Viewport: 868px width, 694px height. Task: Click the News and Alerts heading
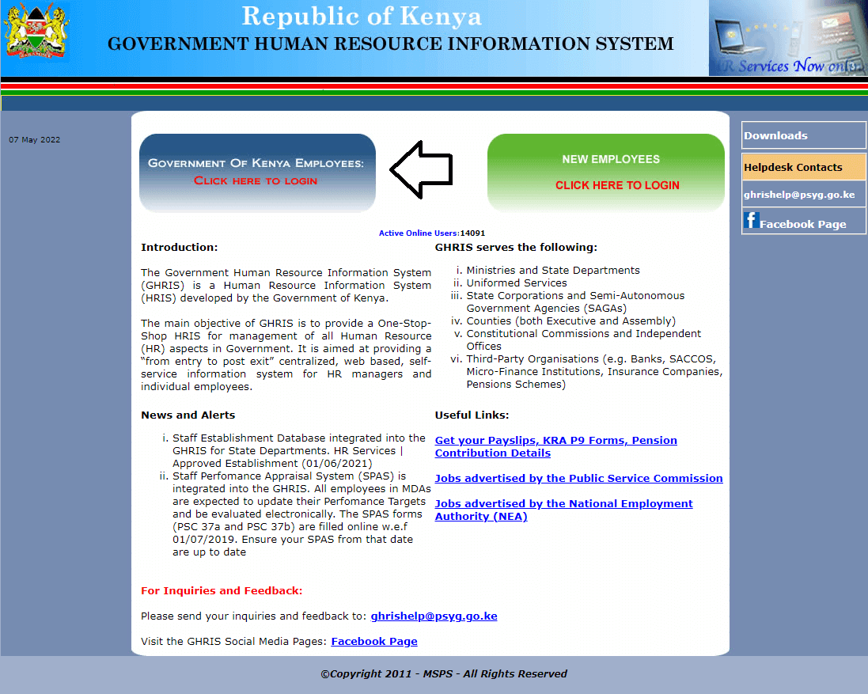click(x=188, y=415)
